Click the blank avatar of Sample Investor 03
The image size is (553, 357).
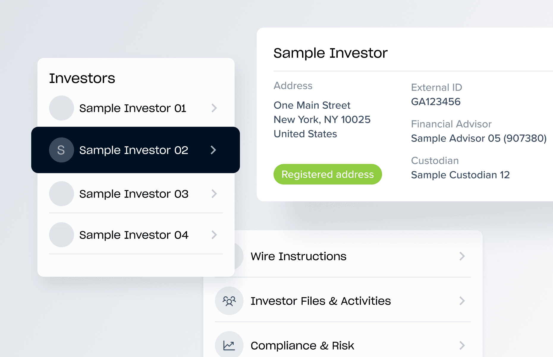coord(61,194)
